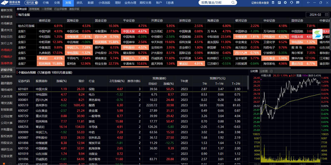Image resolution: width=331 pixels, height=165 pixels.
Task: Switch to the 券商策略 tab
Action: (34, 9)
